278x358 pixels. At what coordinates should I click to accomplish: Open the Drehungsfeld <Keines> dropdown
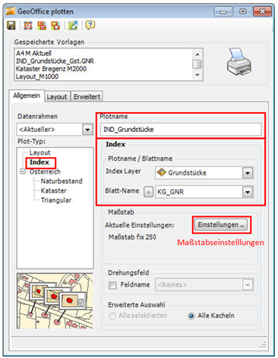pos(248,285)
